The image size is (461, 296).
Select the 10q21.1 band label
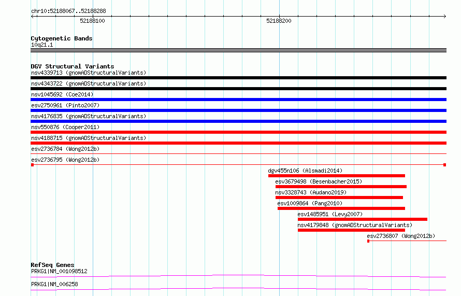point(42,45)
